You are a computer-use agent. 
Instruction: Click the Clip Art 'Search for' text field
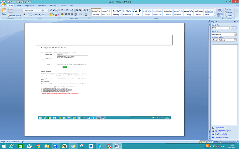[x=221, y=28]
